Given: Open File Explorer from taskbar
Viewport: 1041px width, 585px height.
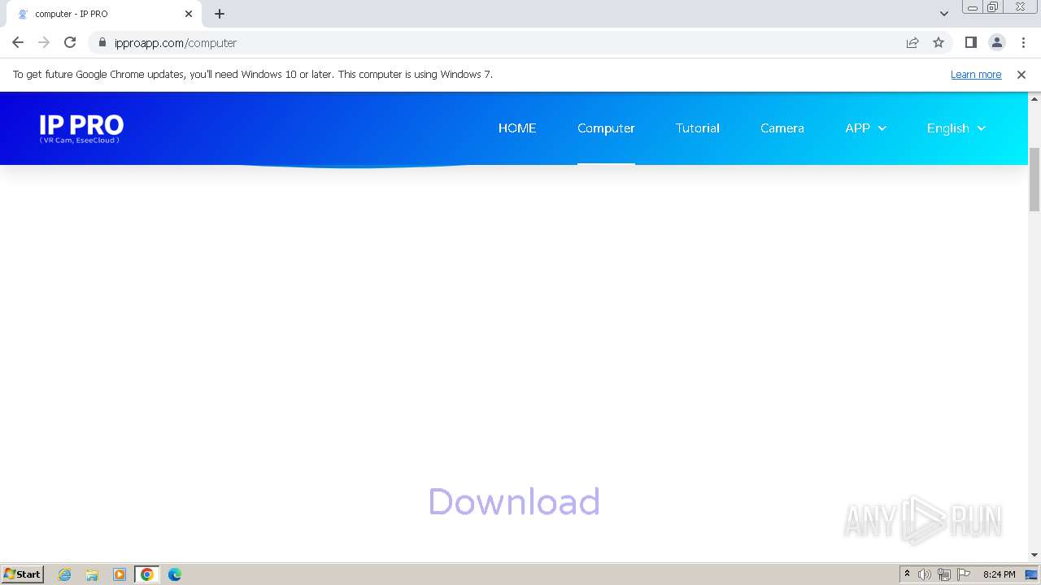Looking at the screenshot, I should pyautogui.click(x=92, y=574).
